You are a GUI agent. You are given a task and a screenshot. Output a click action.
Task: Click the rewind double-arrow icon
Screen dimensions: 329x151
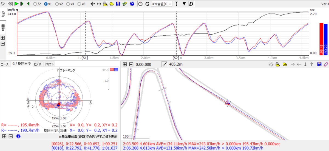click(10, 4)
